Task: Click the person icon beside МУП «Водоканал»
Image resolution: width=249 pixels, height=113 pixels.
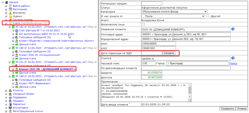Action: coord(17,84)
